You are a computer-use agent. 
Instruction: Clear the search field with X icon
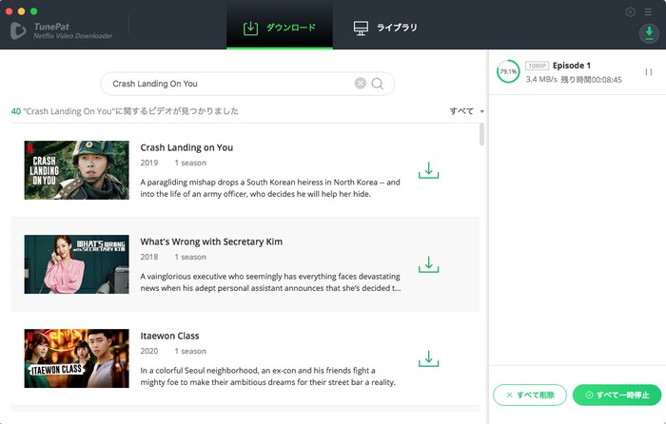tap(361, 84)
